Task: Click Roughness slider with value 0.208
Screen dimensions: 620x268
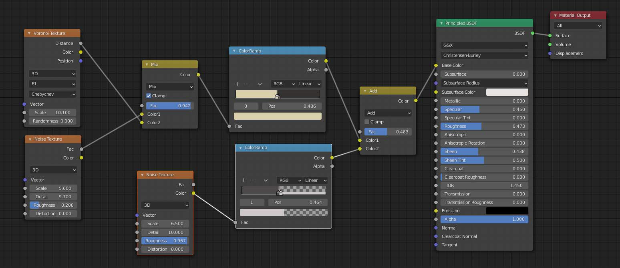Action: click(53, 205)
